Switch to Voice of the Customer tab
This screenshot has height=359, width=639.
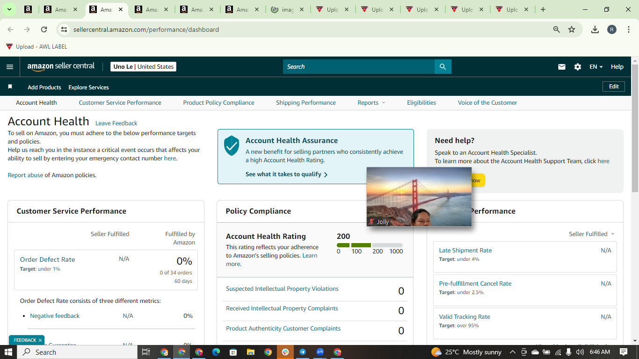(x=487, y=103)
